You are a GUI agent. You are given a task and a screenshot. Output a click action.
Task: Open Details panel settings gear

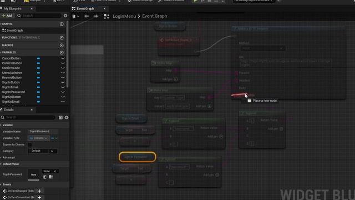pyautogui.click(x=67, y=117)
